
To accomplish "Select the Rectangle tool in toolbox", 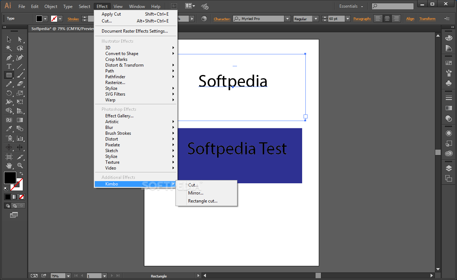I will click(9, 75).
